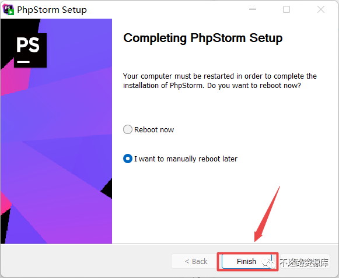The height and width of the screenshot is (278, 339).
Task: Choose I want to manually reboot later
Action: tap(128, 159)
